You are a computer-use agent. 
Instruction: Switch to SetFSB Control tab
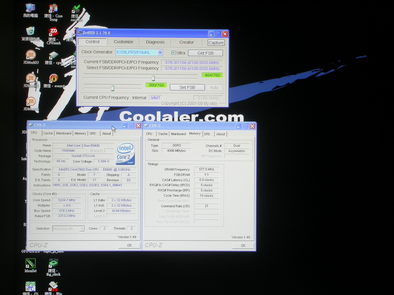coord(92,42)
